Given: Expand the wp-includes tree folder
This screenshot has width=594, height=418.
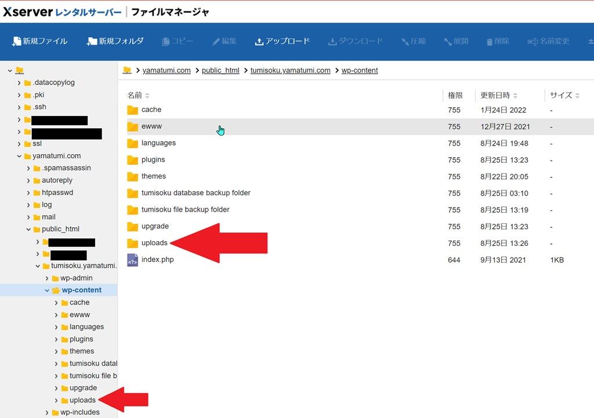Looking at the screenshot, I should (x=47, y=412).
